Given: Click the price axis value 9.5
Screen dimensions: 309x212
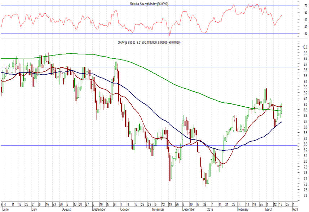Looking at the screenshot, I should click(305, 76).
